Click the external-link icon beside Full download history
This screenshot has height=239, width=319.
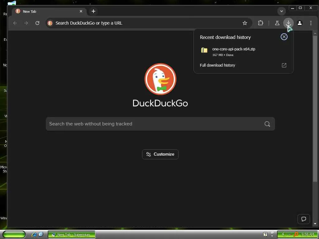(284, 65)
